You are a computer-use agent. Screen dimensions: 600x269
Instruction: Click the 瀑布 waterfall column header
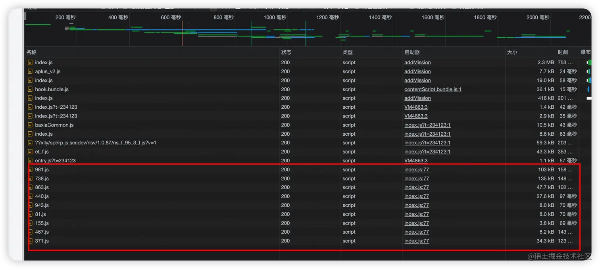click(x=586, y=52)
